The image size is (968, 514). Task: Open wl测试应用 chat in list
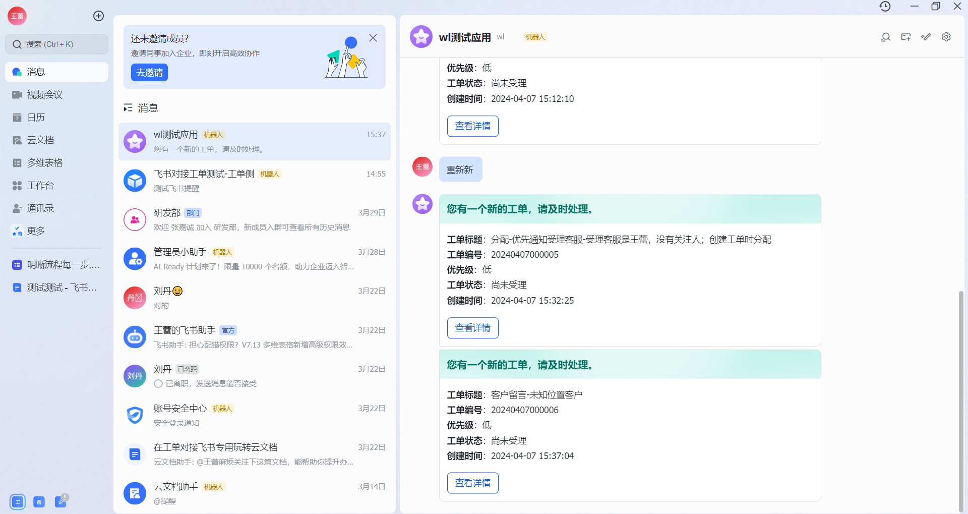(255, 141)
